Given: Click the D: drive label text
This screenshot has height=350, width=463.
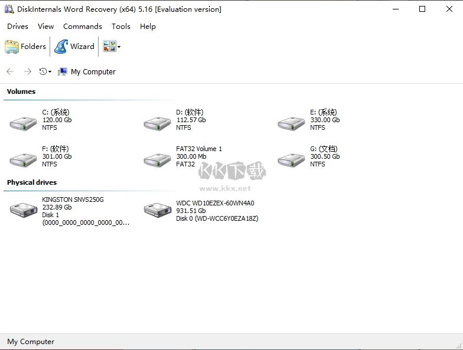Looking at the screenshot, I should point(190,112).
